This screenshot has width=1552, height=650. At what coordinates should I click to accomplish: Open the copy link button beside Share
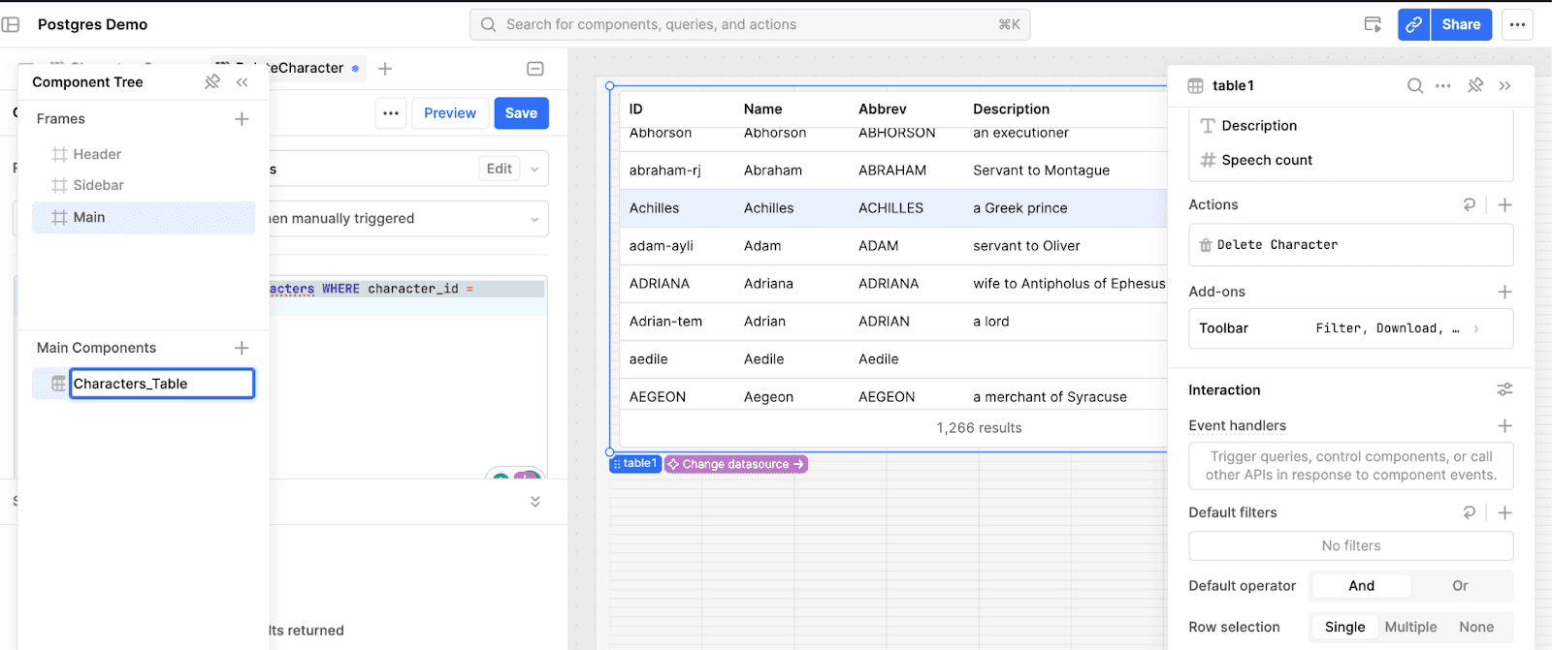1413,25
